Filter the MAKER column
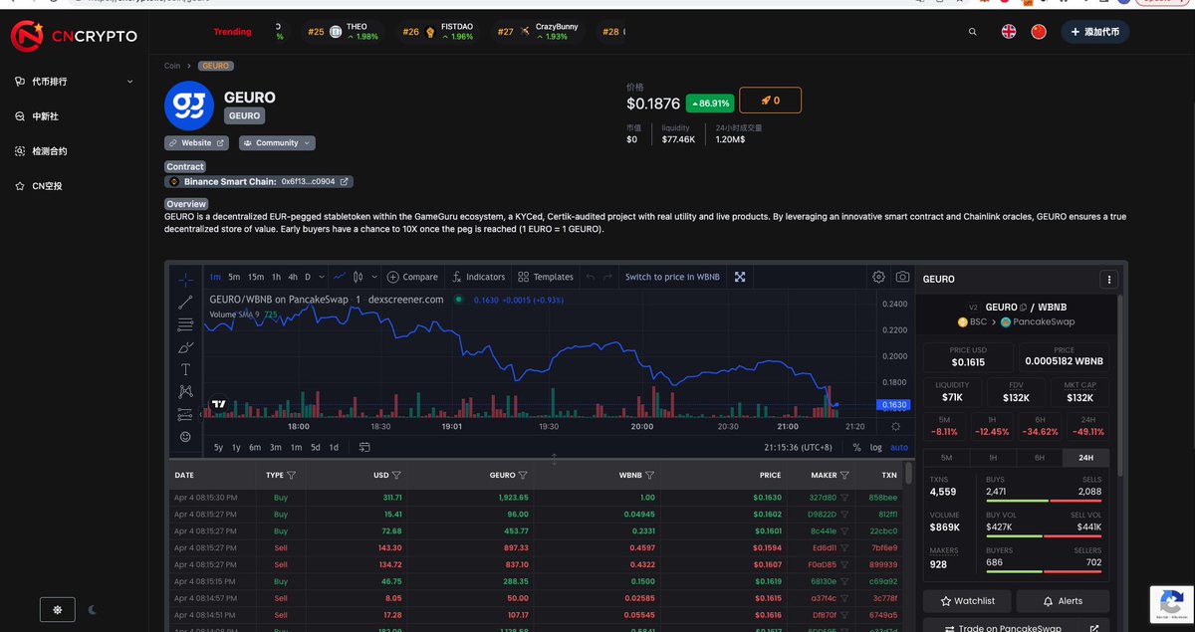1195x632 pixels. (844, 476)
